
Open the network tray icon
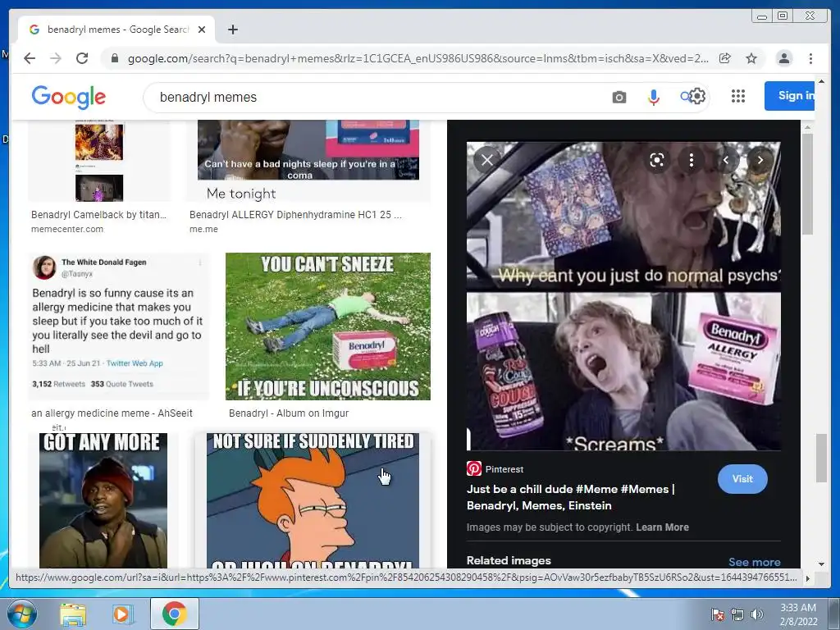click(737, 614)
